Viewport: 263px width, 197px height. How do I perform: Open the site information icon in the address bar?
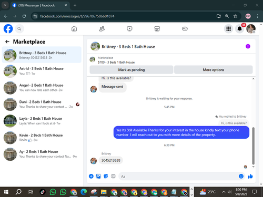click(35, 16)
